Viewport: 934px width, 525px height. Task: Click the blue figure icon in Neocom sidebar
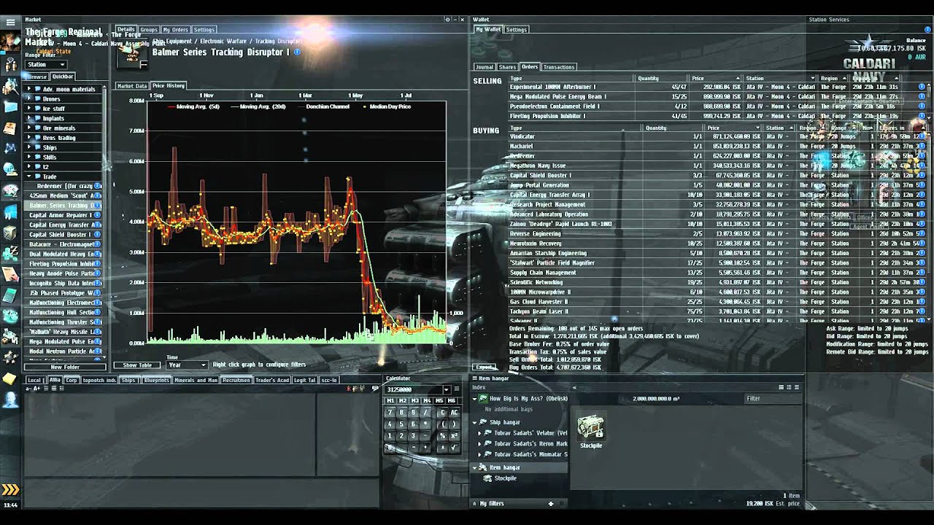10,399
